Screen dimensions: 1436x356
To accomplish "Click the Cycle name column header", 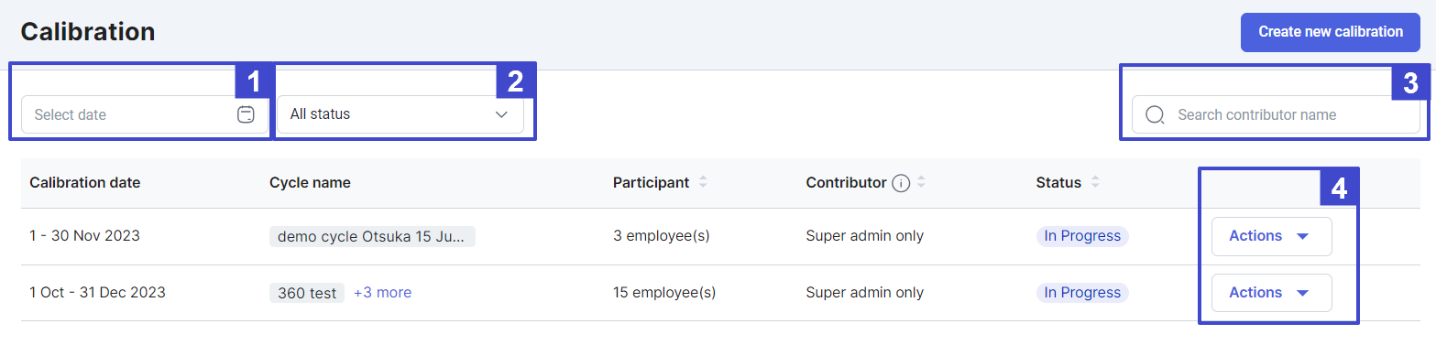I will point(310,182).
